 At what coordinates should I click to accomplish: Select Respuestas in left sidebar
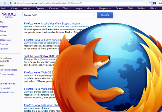pyautogui.click(x=5, y=40)
